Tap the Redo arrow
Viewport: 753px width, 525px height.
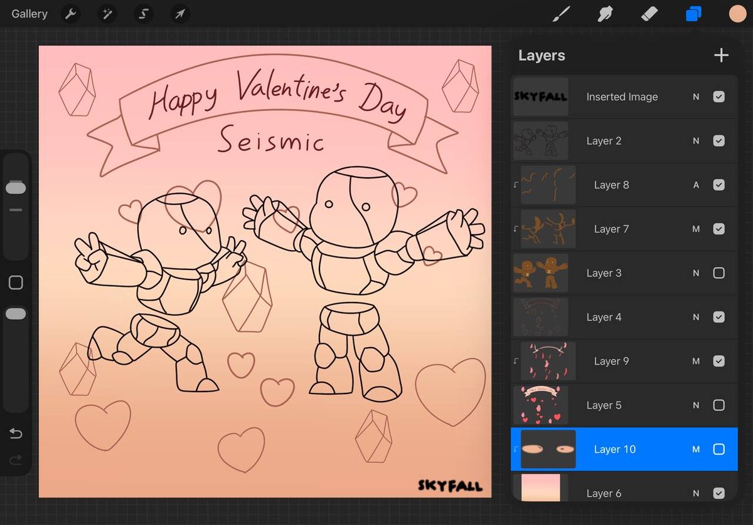(16, 460)
